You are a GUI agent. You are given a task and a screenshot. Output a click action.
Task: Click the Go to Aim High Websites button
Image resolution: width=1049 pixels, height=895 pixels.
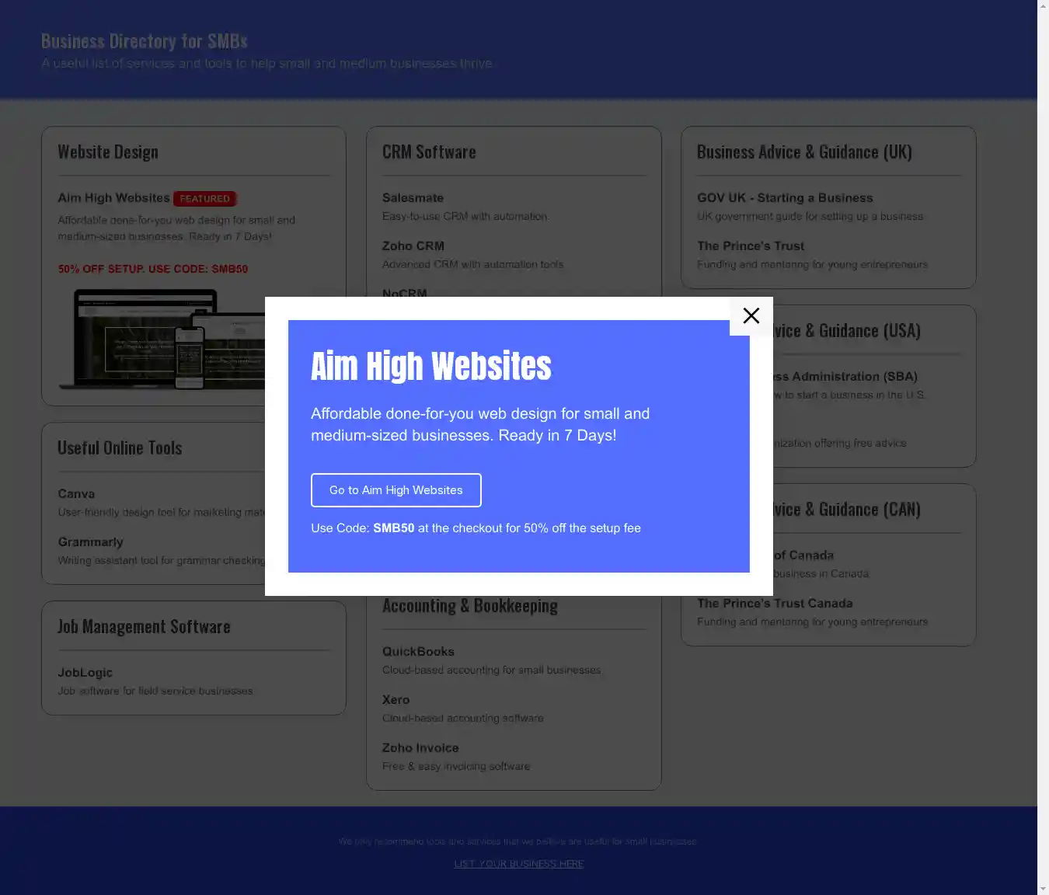coord(396,490)
